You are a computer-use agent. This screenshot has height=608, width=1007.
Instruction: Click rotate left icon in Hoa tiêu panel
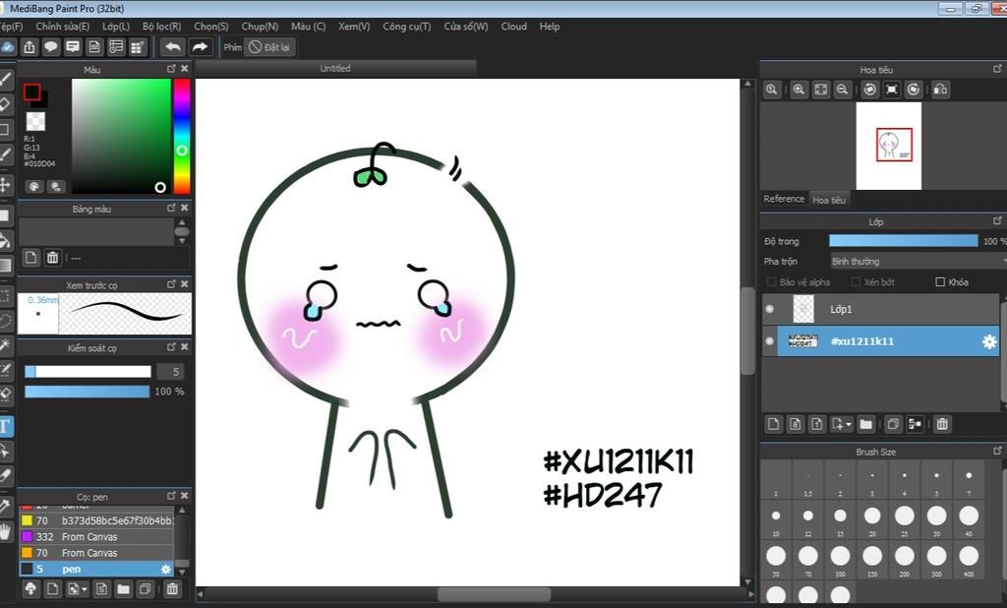(869, 90)
